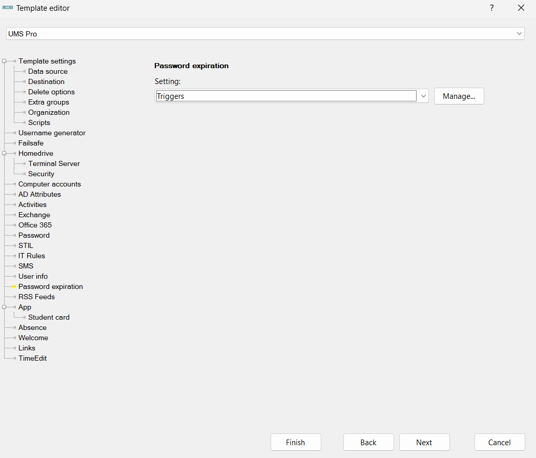Select the Exchange tree item
This screenshot has height=458, width=536.
tap(34, 215)
